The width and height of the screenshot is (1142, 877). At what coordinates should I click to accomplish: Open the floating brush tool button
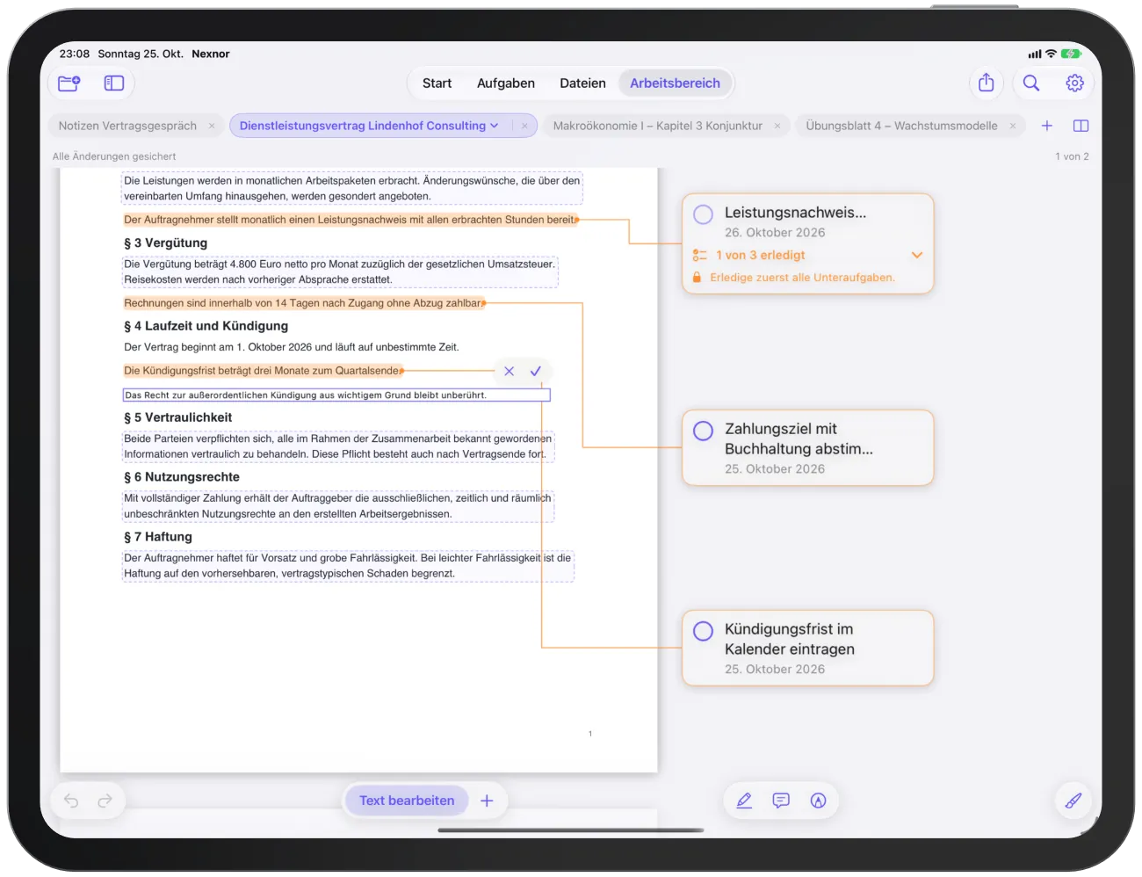[x=1073, y=801]
